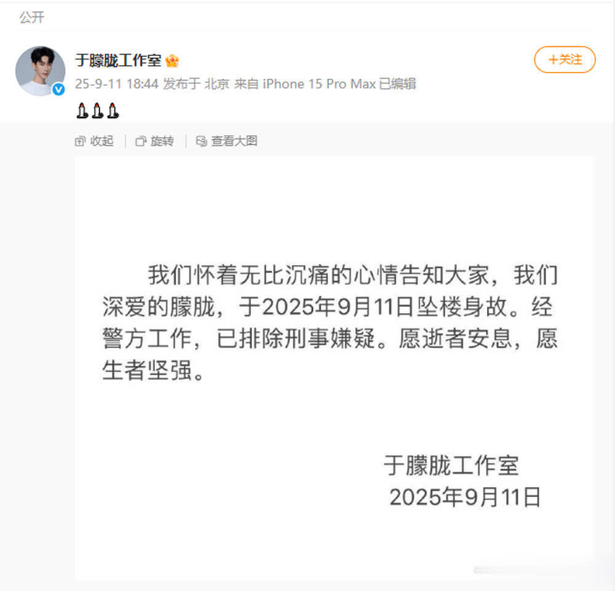Click the rotate icon beside 旋转
Screen dimensions: 615x591
point(141,141)
